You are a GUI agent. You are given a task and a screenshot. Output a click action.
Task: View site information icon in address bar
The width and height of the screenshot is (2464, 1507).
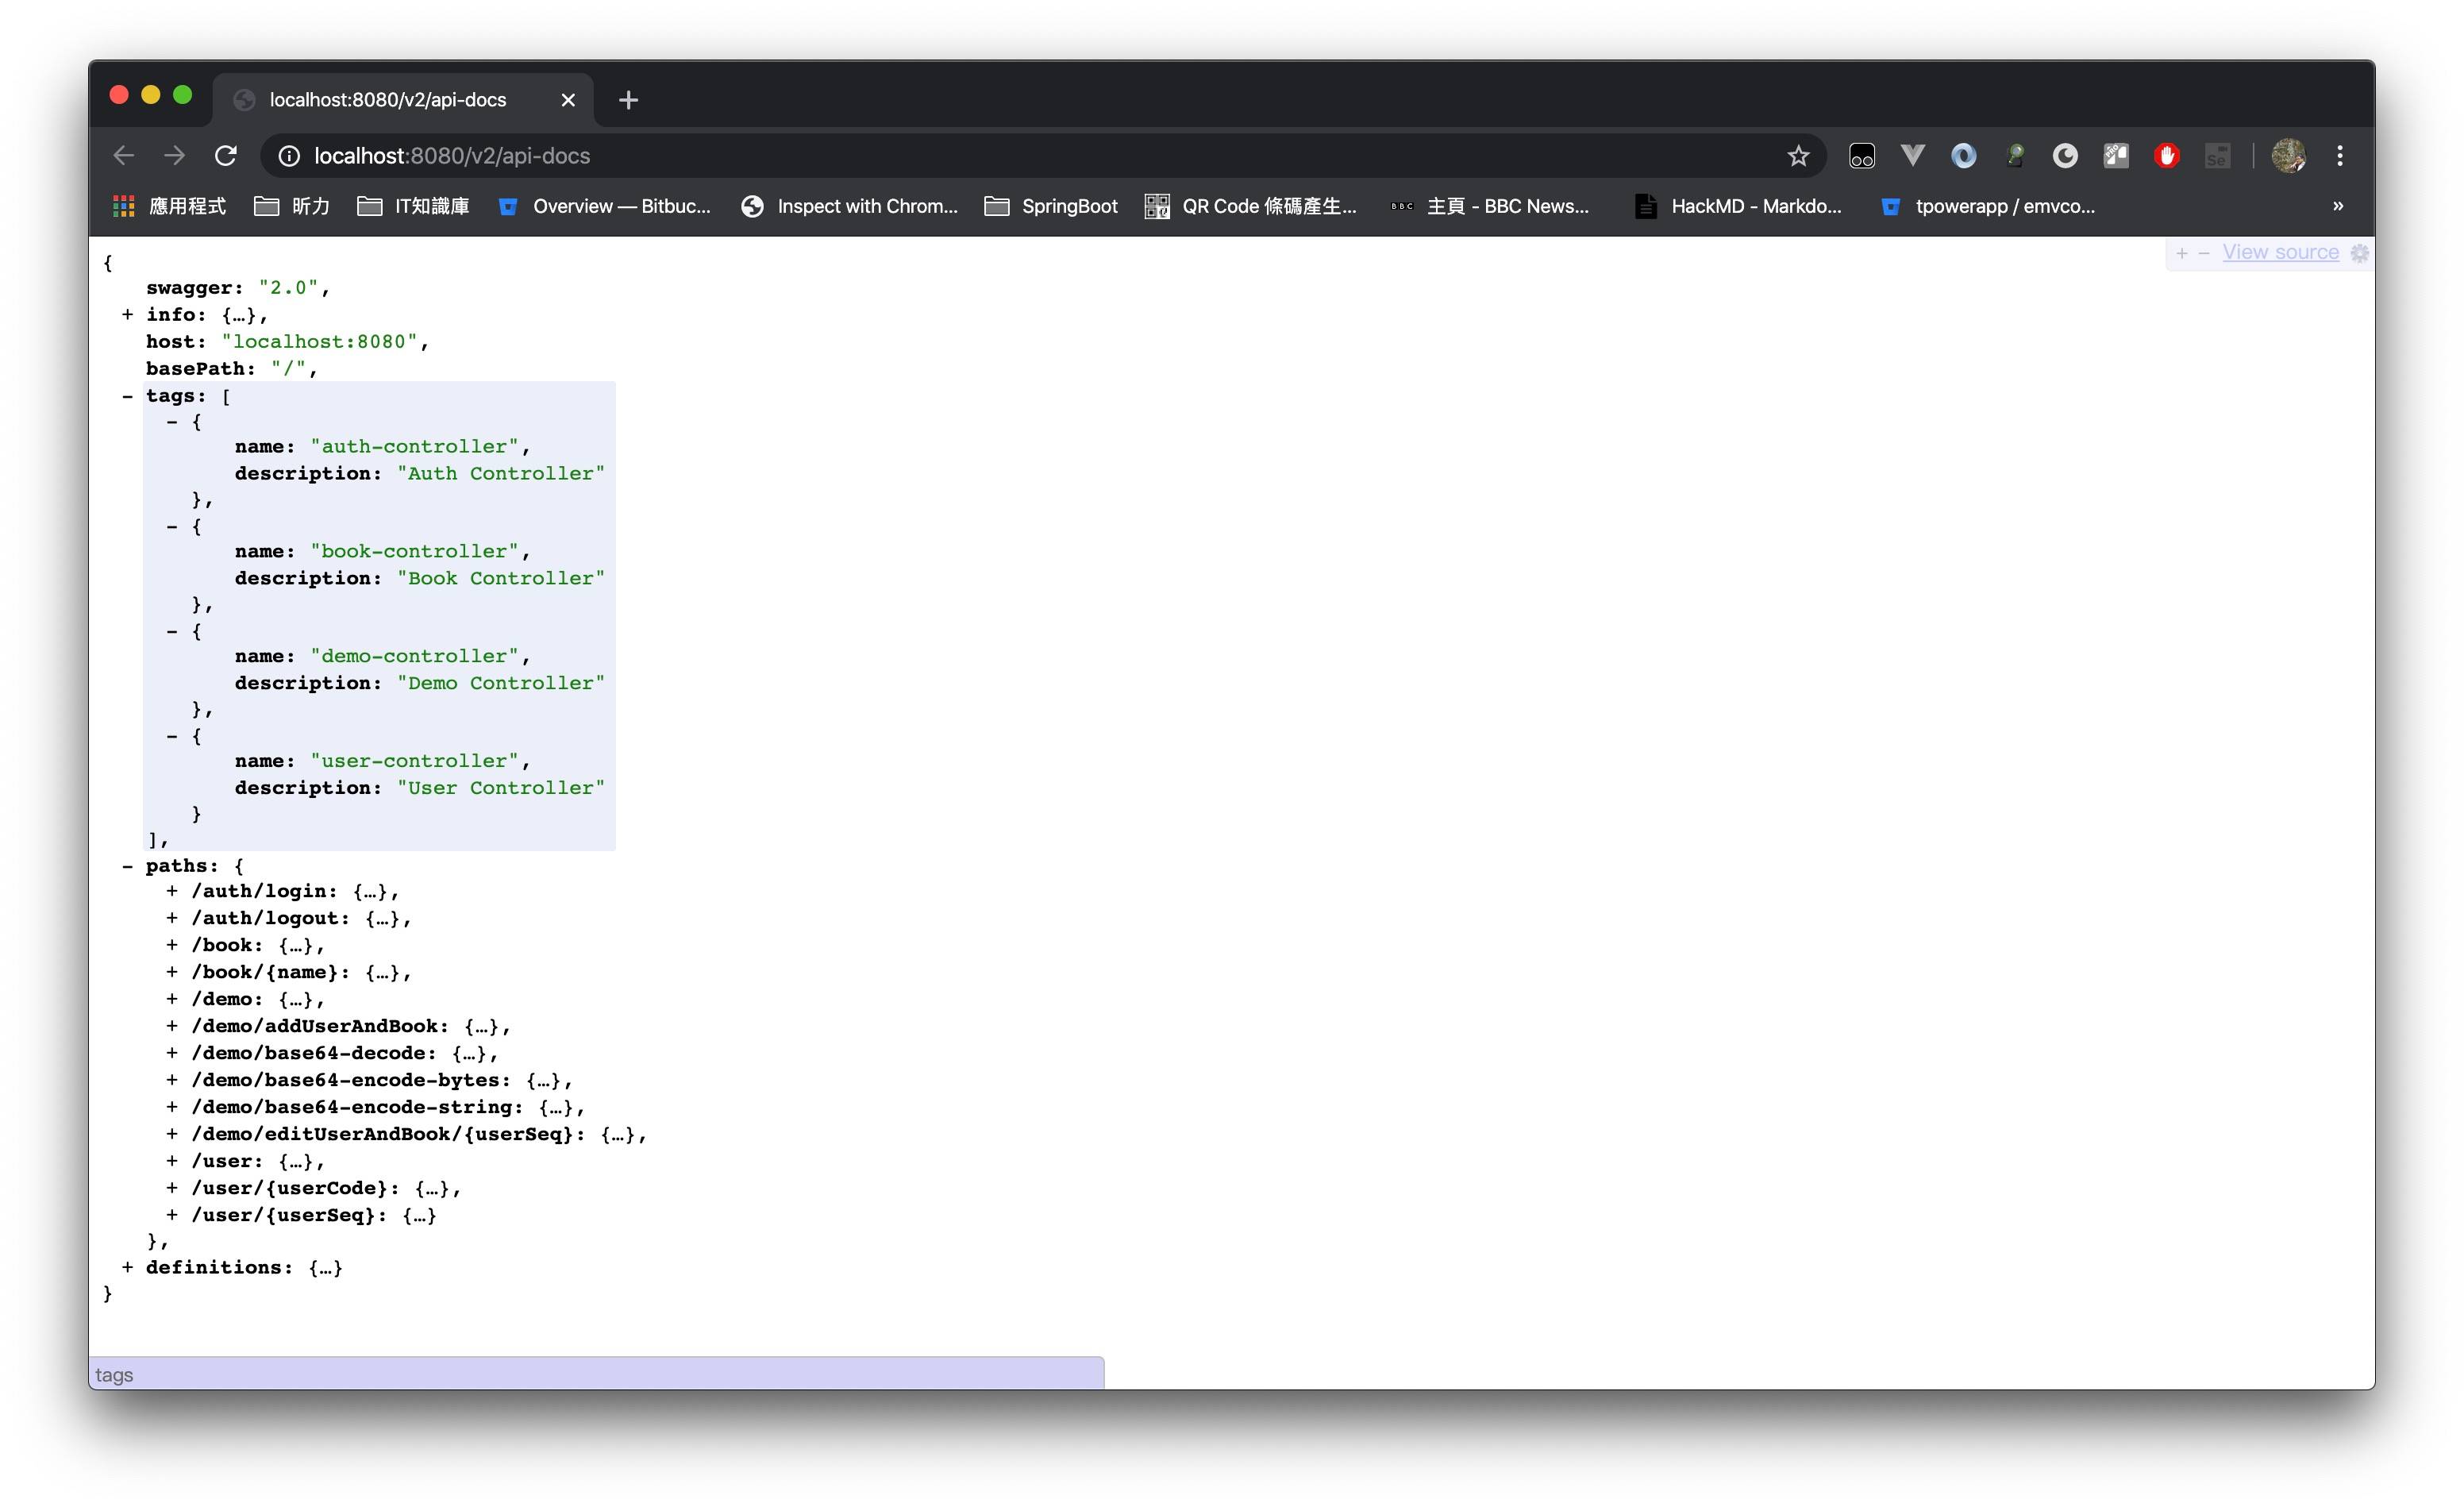(x=289, y=156)
